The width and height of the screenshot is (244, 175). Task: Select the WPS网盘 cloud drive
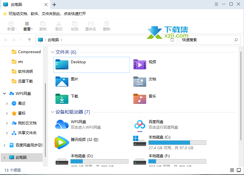point(78,125)
